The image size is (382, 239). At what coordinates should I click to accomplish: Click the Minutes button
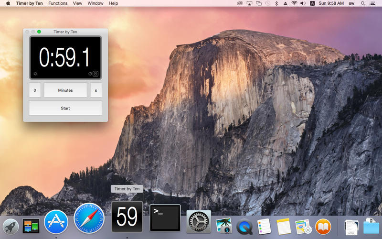tap(65, 90)
